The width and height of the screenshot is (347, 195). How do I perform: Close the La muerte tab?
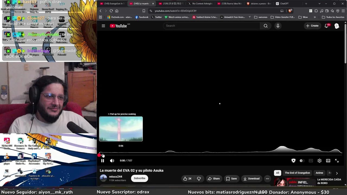click(153, 4)
